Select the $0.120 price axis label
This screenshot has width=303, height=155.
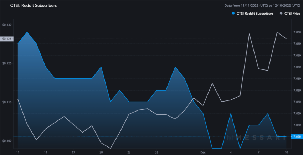(x=7, y=63)
